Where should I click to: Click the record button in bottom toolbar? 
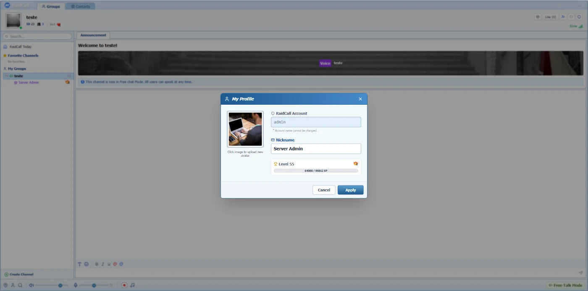[x=124, y=285]
